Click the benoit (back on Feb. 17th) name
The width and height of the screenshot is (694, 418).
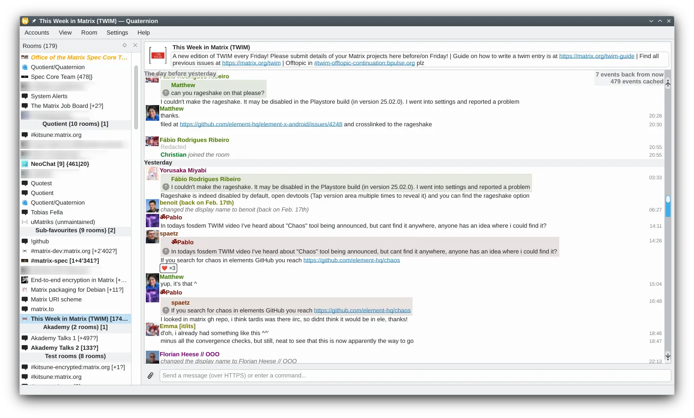(197, 203)
